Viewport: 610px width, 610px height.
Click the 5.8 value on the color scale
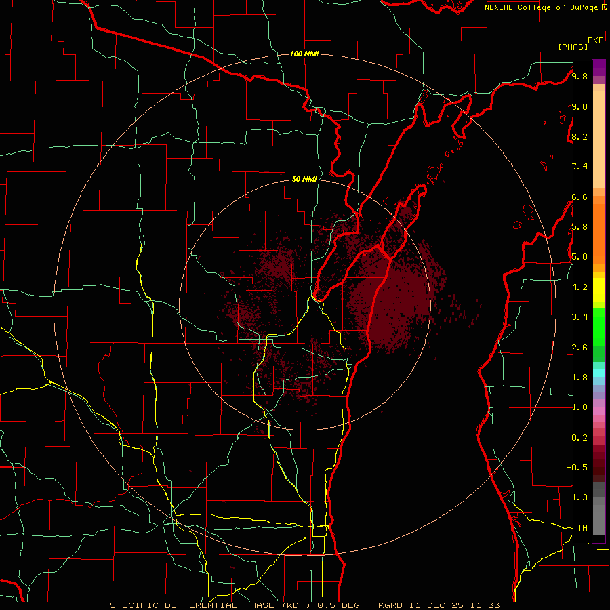[579, 227]
